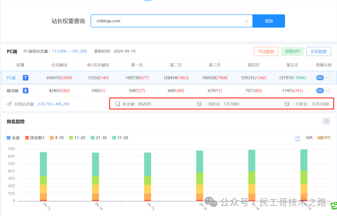
Task: Click the 09-14 stacked bar
Action: coord(95,177)
